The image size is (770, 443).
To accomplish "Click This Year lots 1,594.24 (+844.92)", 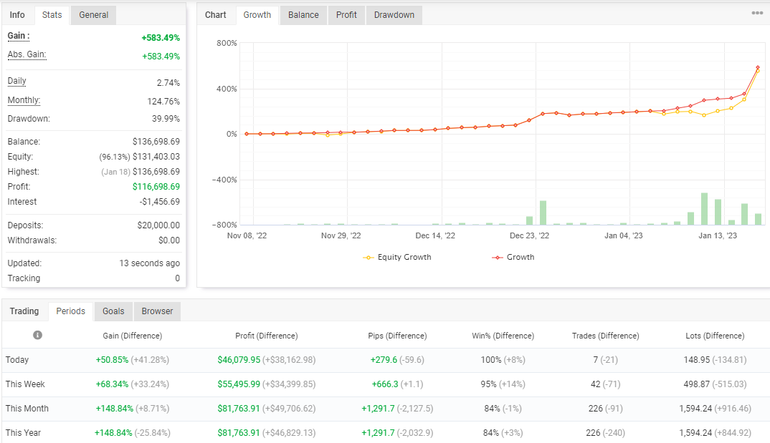I will [715, 433].
